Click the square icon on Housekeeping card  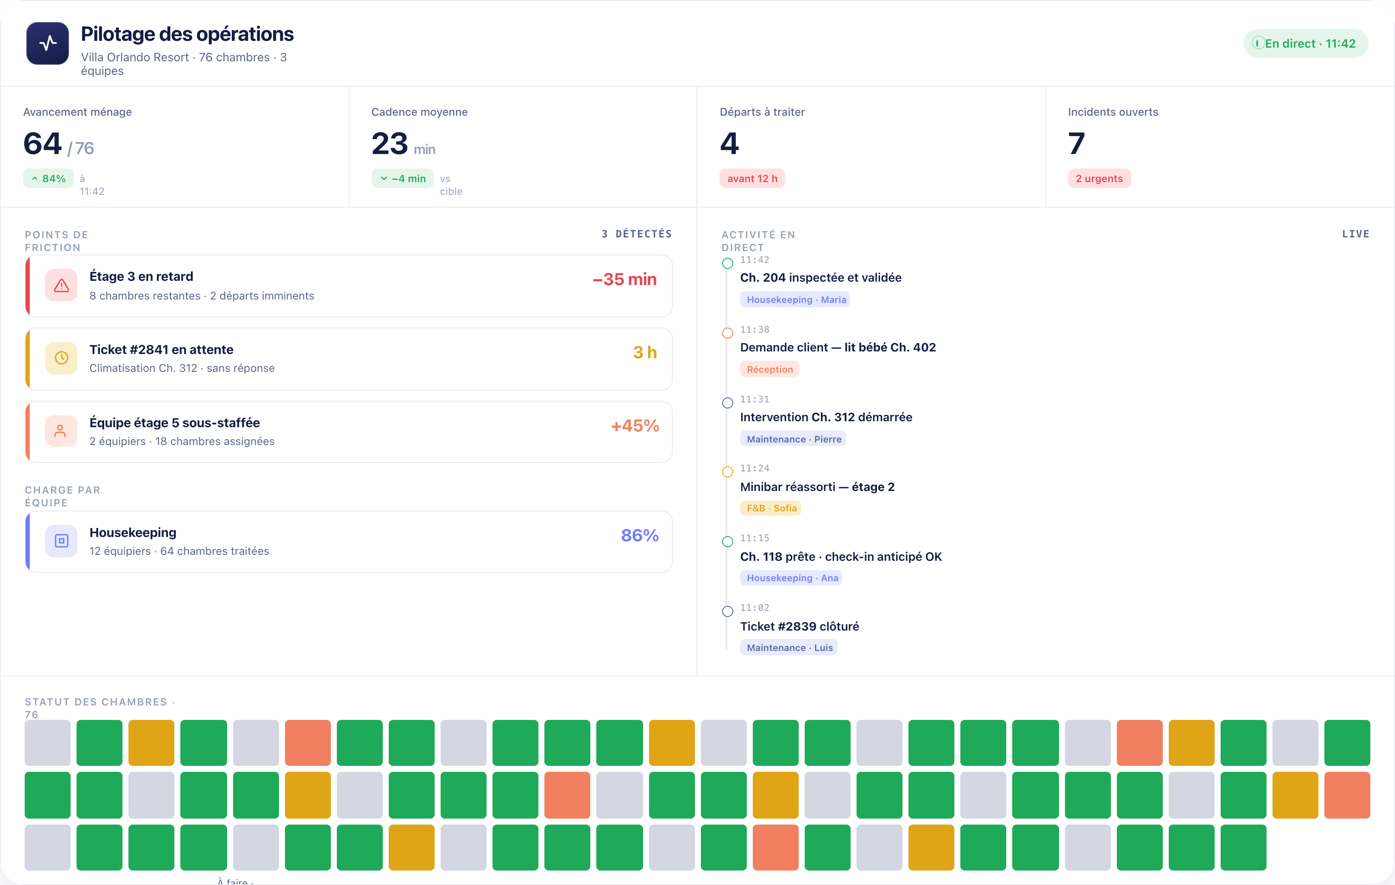coord(61,541)
